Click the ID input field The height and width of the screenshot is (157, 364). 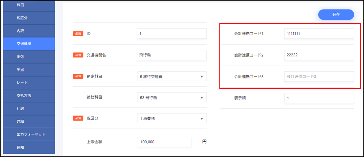[x=172, y=34]
